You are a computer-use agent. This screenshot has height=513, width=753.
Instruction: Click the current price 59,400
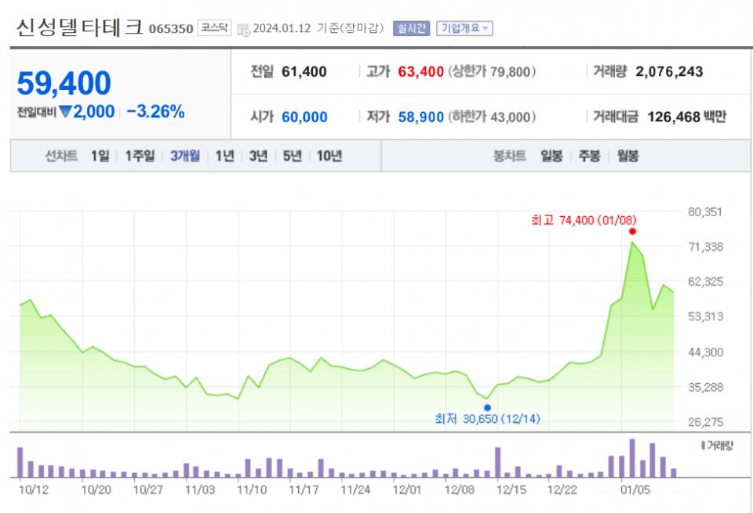pos(64,84)
